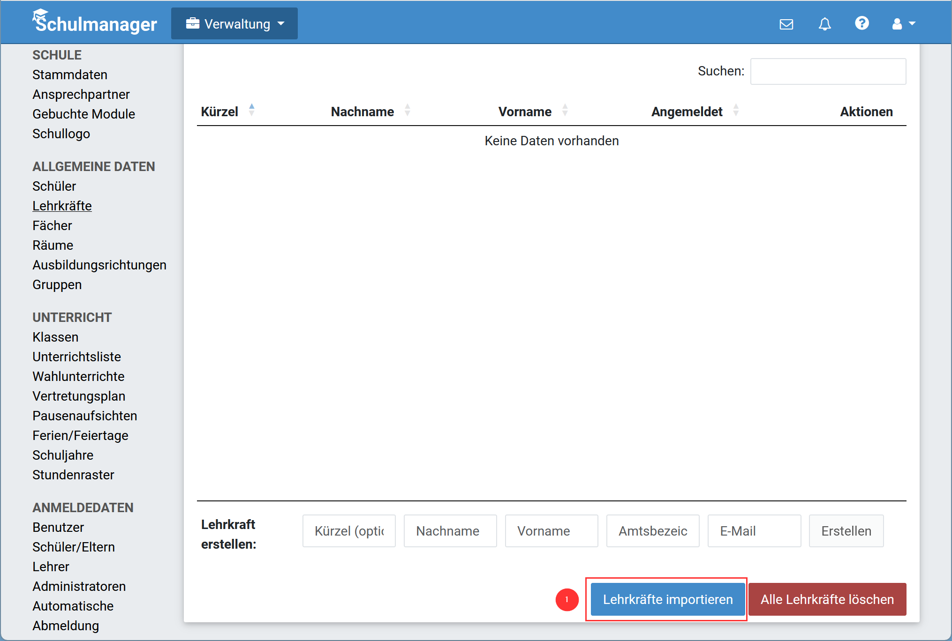952x641 pixels.
Task: Click the Erstellen button
Action: point(846,531)
